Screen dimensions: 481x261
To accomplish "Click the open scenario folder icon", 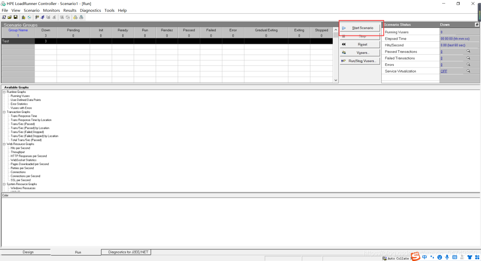I will pyautogui.click(x=10, y=17).
